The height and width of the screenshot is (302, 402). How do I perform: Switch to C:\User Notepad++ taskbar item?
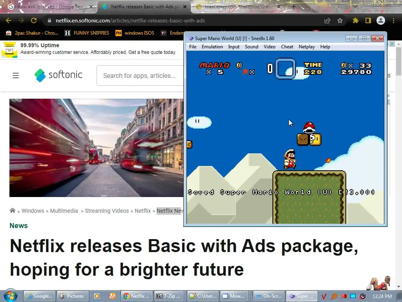pos(203,296)
